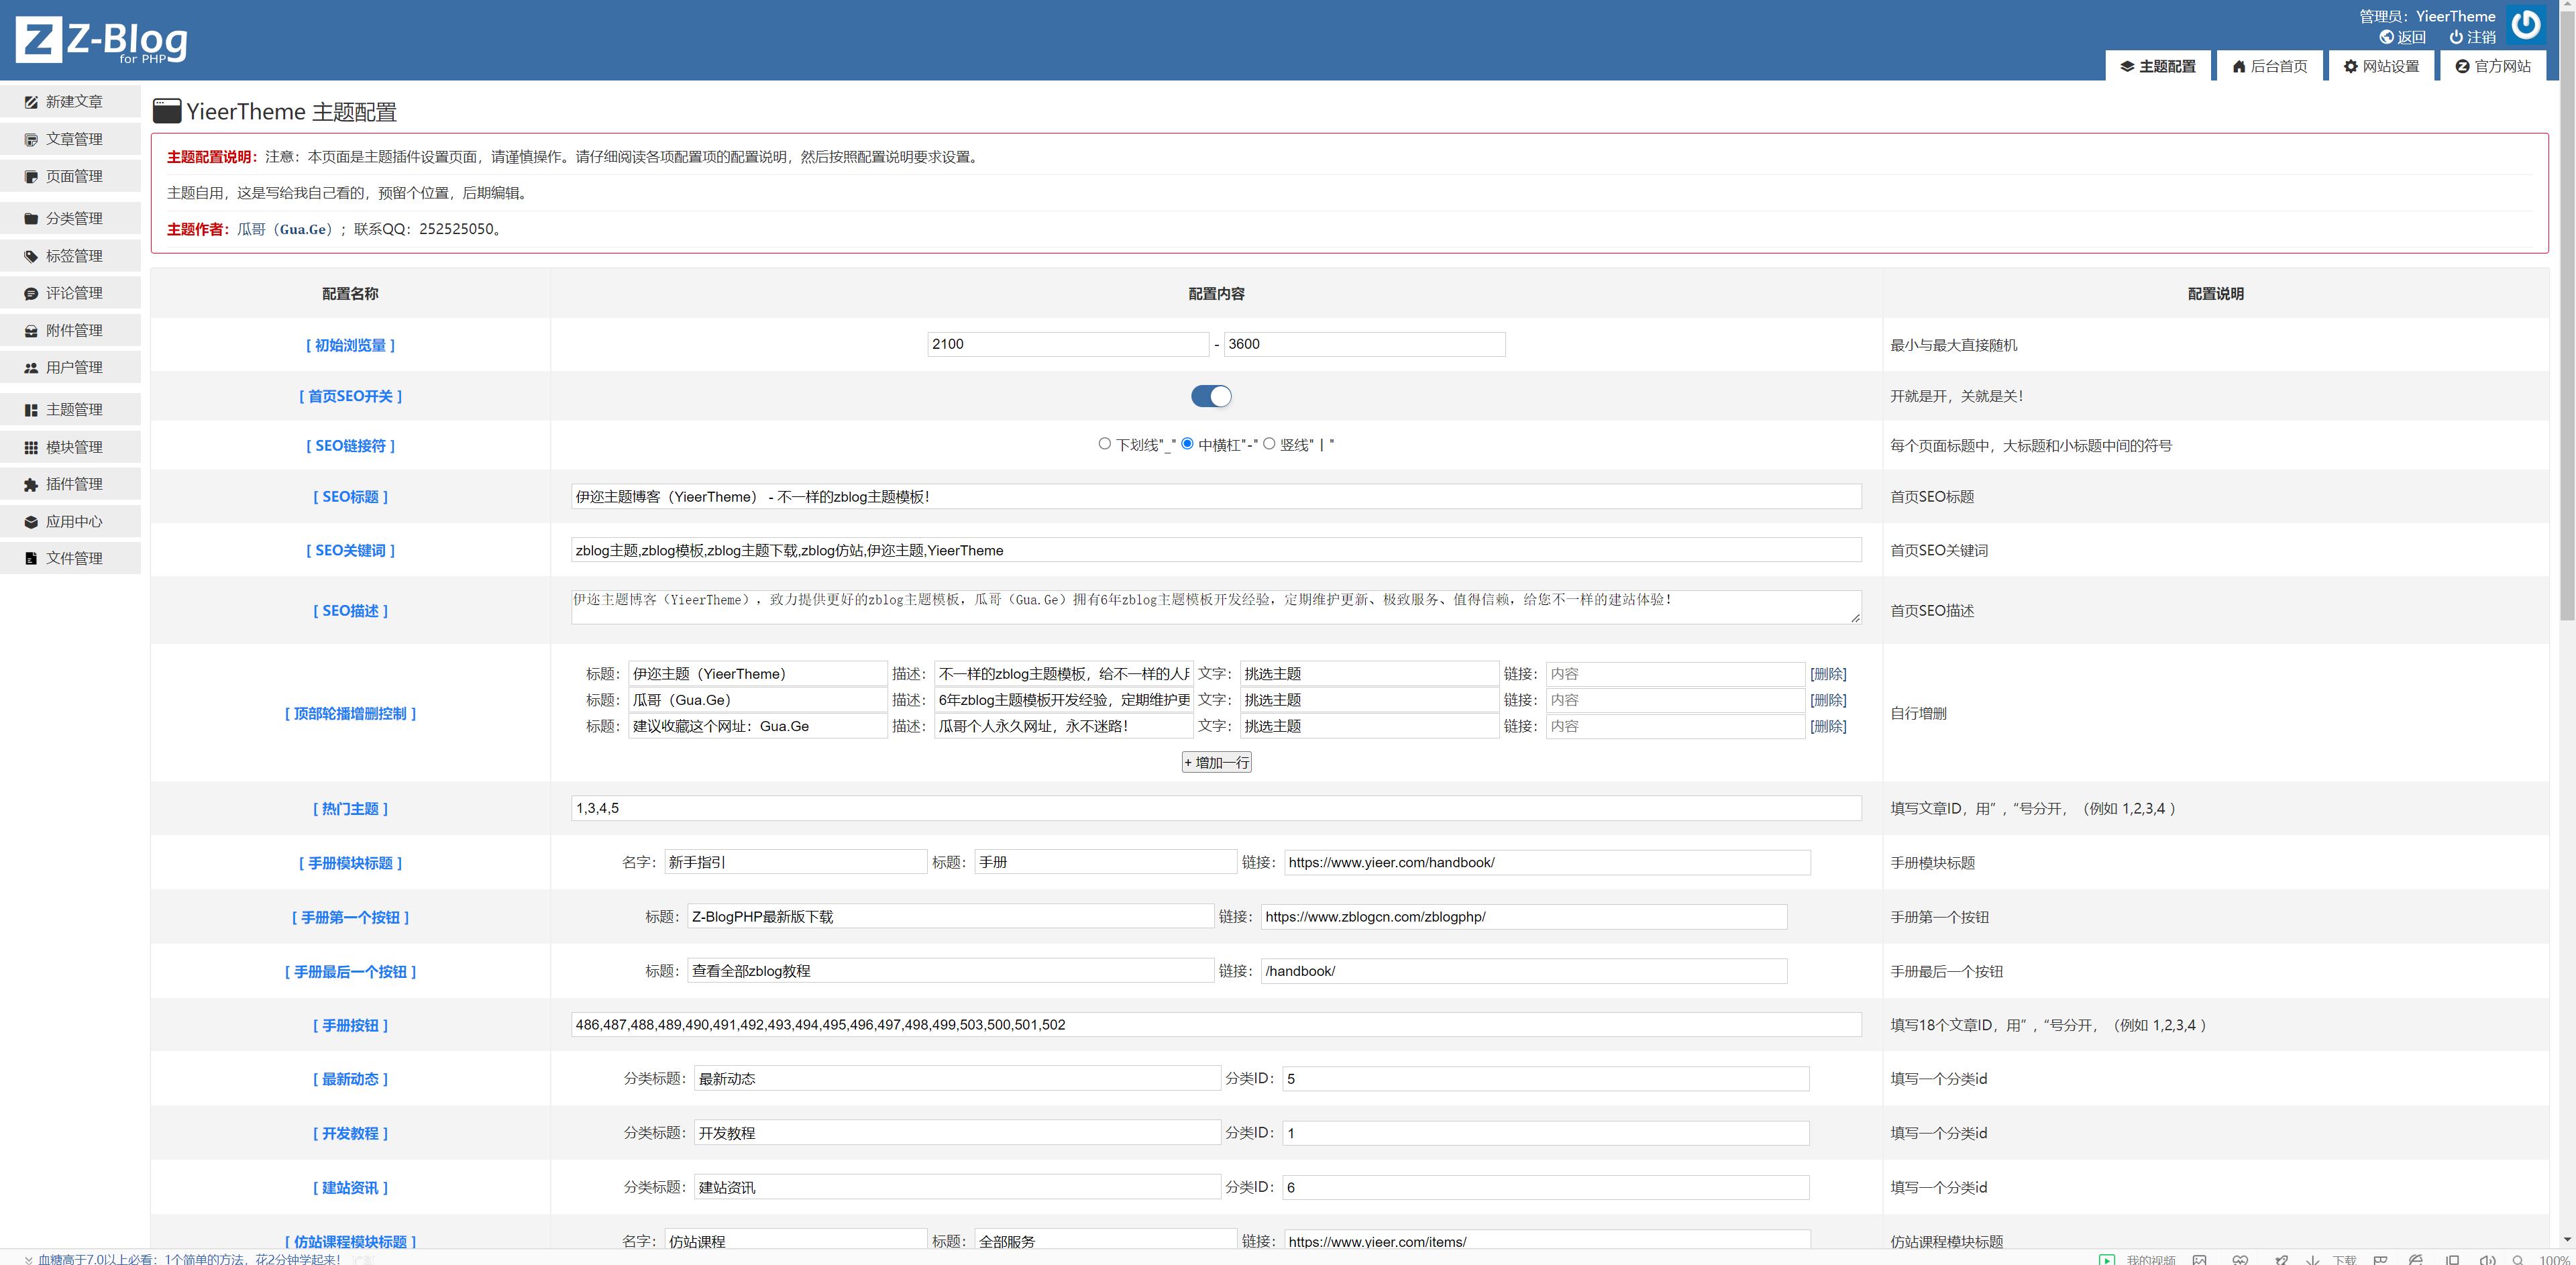
Task: Delete the 瓜哥 (Gua.Ge) carousel row
Action: tap(1828, 700)
